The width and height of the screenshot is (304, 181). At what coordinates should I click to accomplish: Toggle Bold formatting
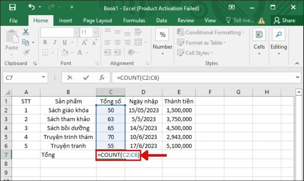point(45,42)
